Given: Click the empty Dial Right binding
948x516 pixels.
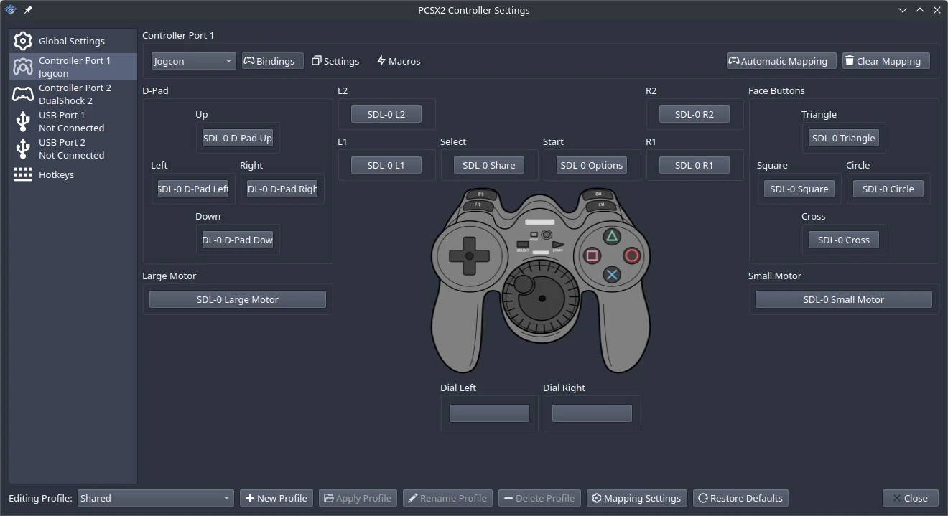Looking at the screenshot, I should pos(592,413).
